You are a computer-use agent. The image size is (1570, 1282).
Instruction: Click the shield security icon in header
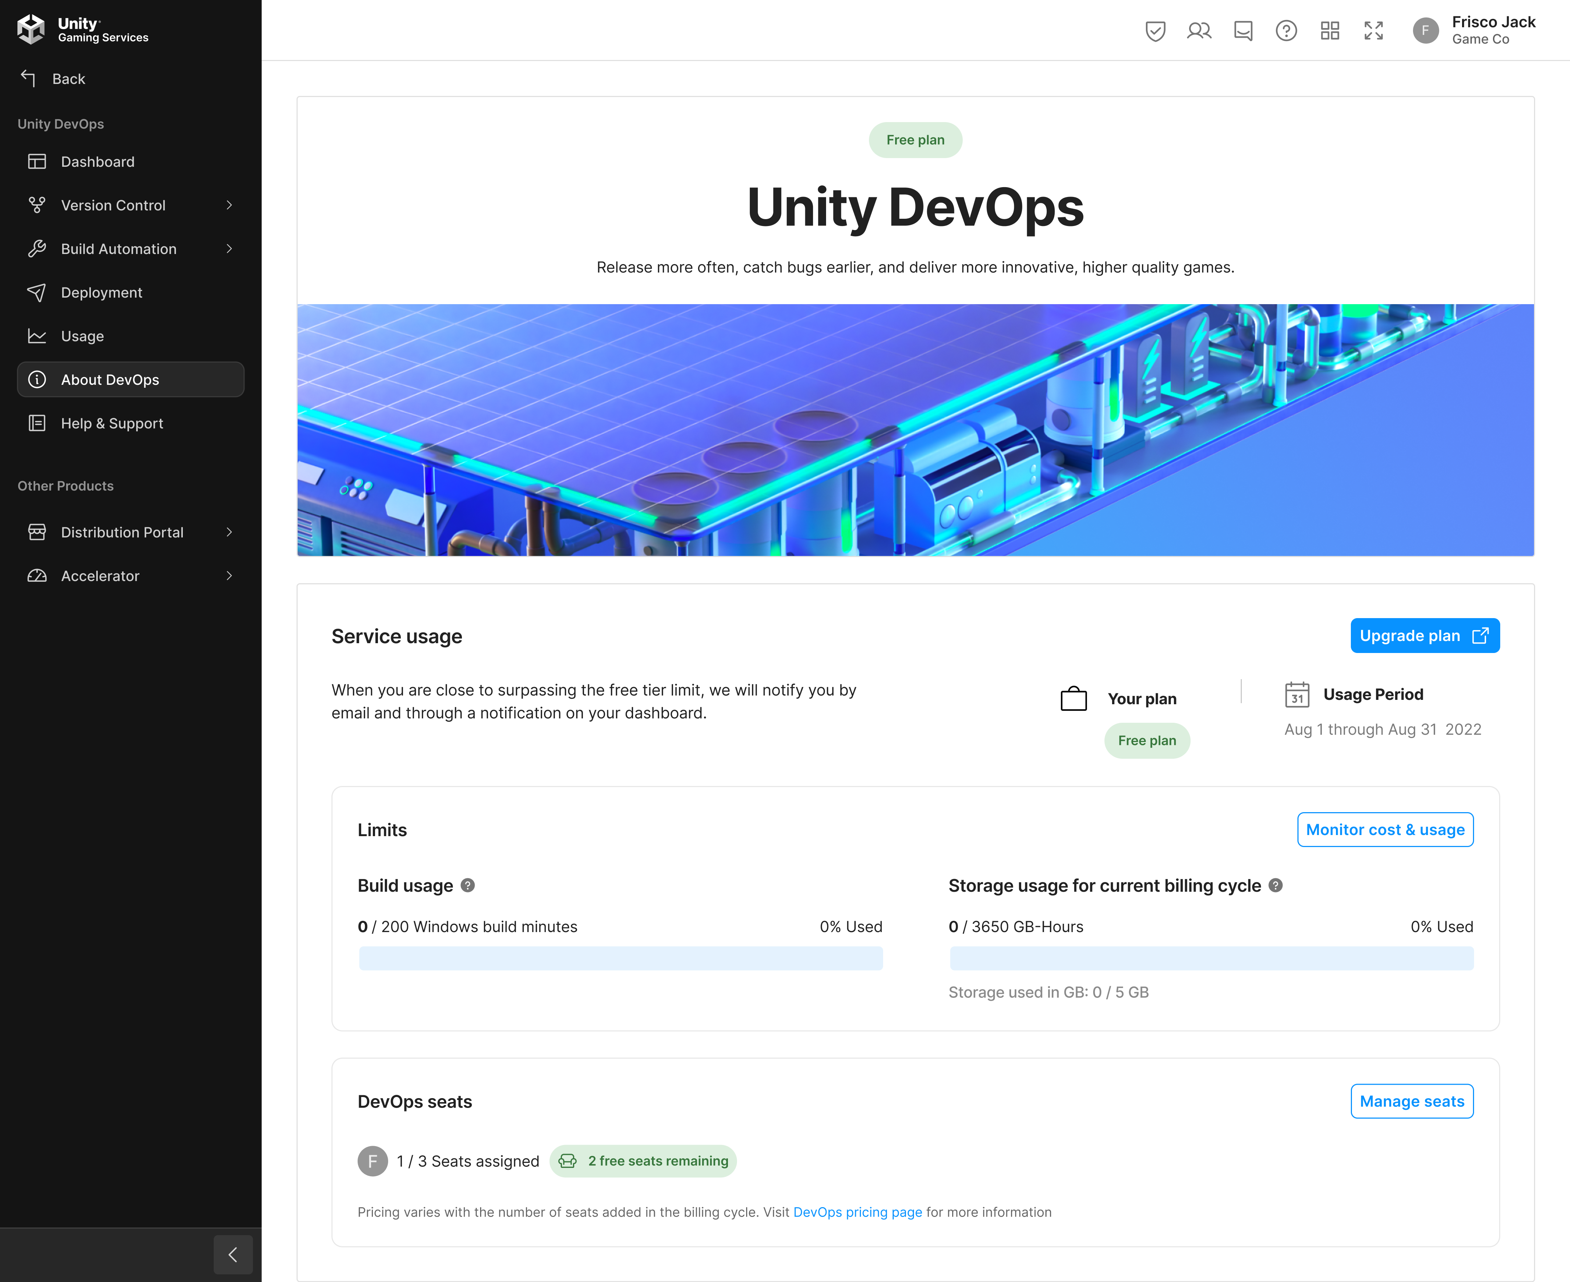click(x=1155, y=31)
